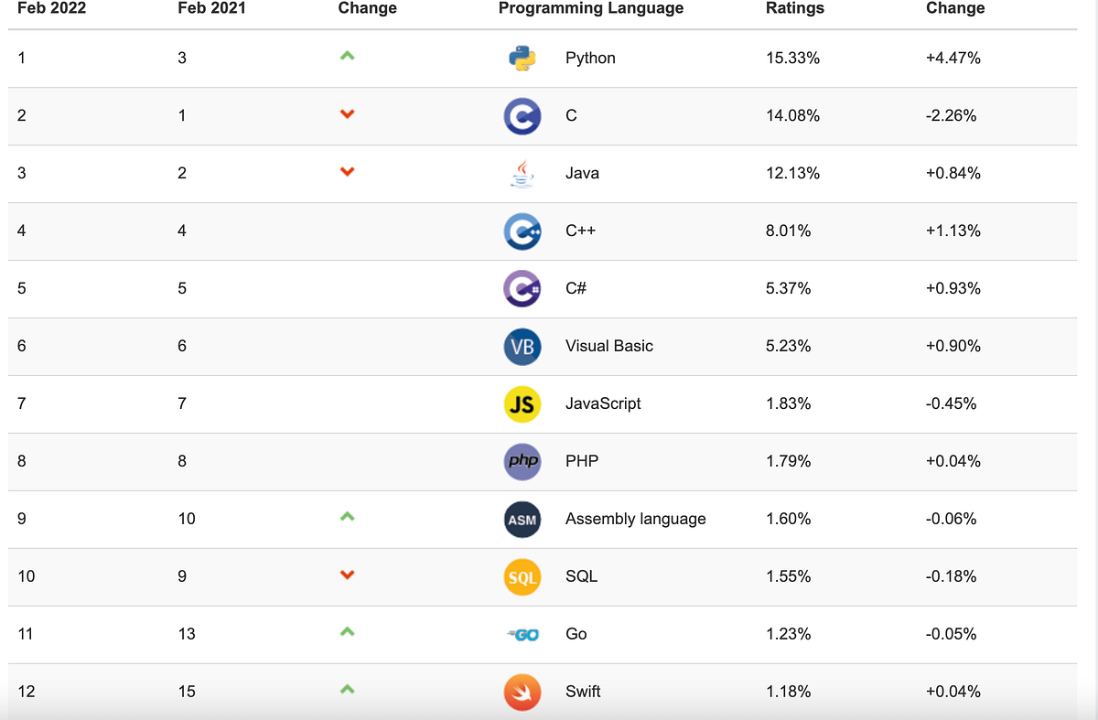The image size is (1098, 720).
Task: Click the Assembly language name text
Action: [636, 519]
